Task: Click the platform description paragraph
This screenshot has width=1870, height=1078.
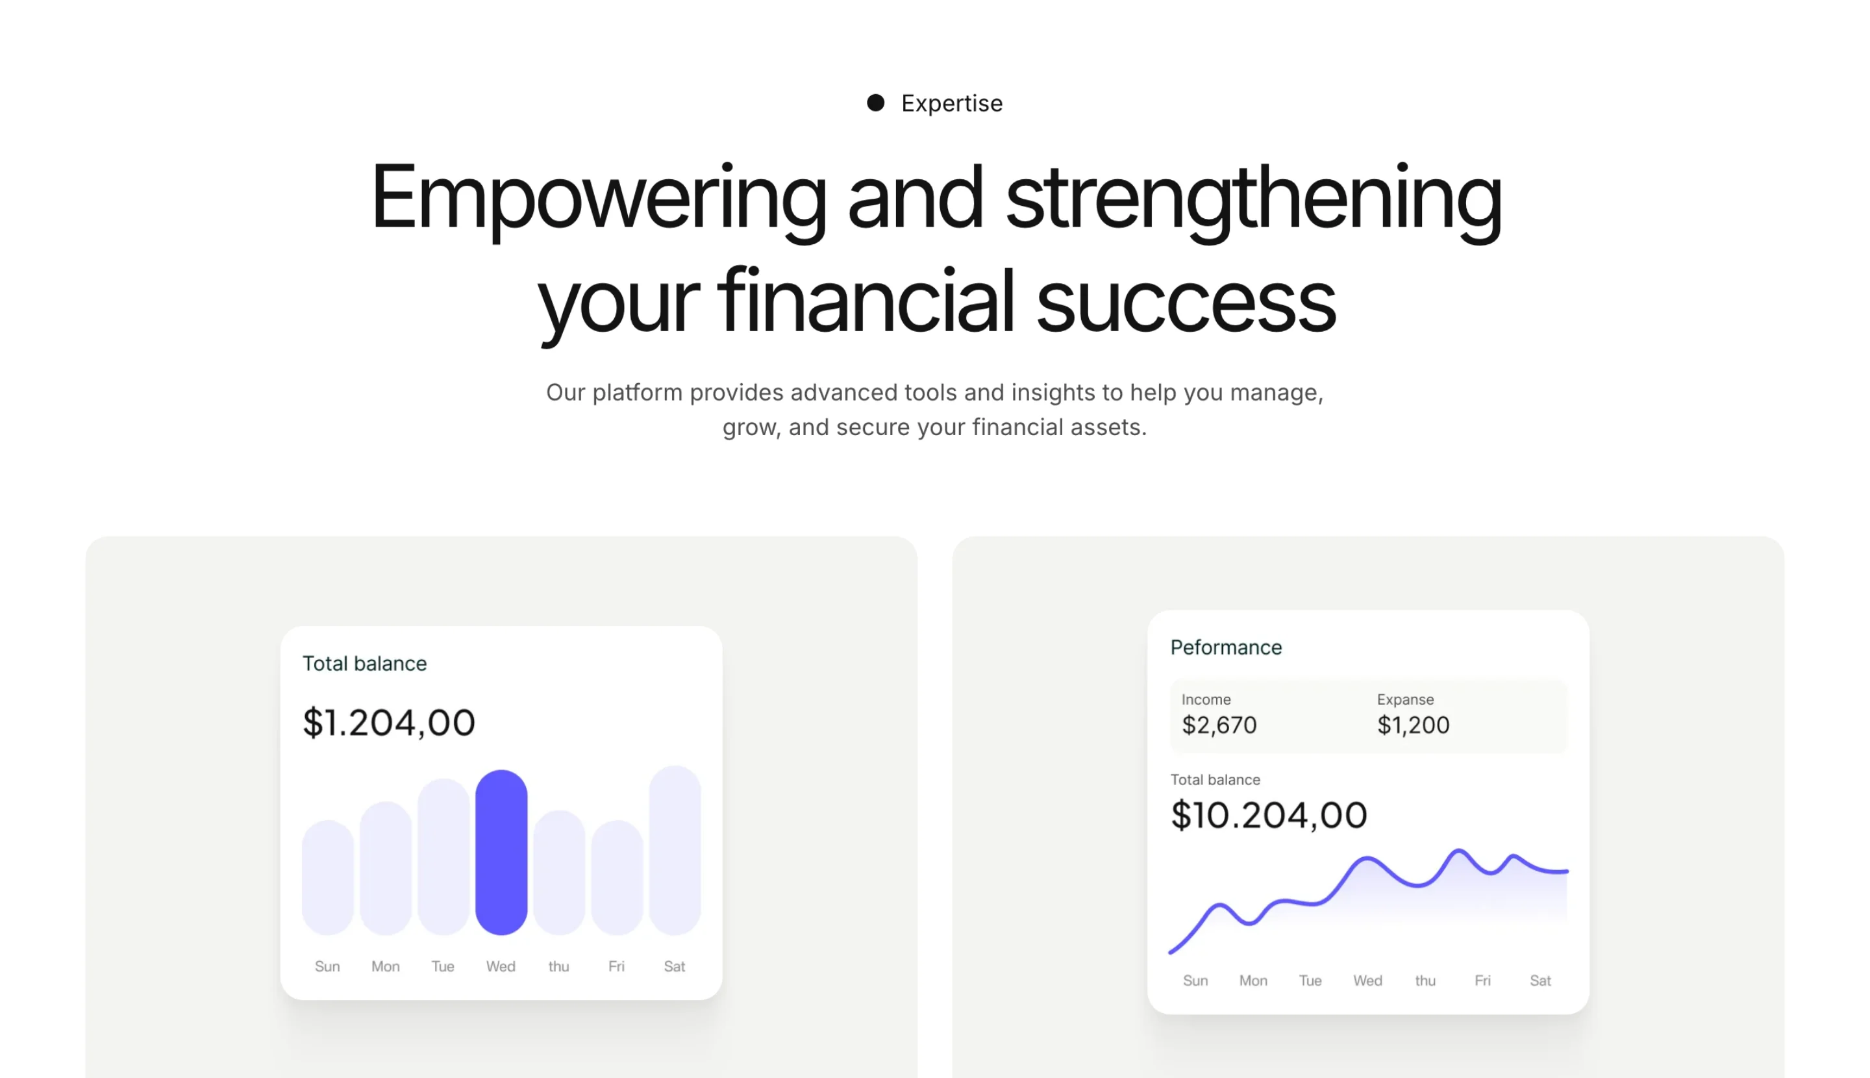Action: pyautogui.click(x=934, y=409)
